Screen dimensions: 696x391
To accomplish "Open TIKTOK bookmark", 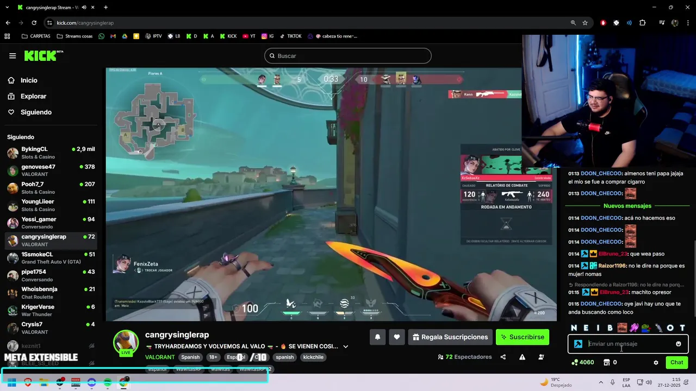I will tap(290, 36).
